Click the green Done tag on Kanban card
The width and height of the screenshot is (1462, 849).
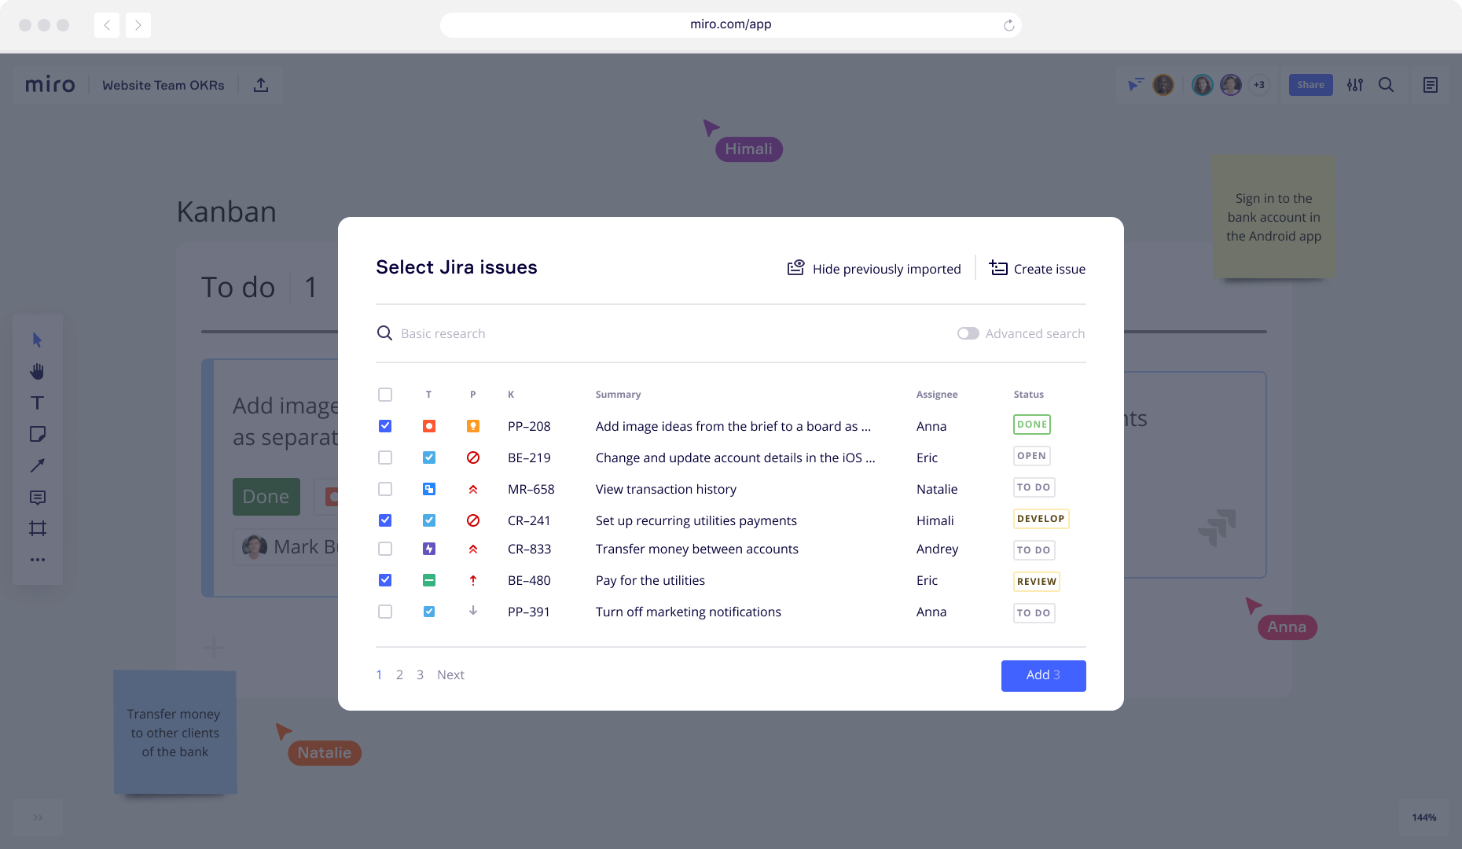pos(266,497)
